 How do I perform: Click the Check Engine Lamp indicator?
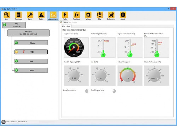114,91
